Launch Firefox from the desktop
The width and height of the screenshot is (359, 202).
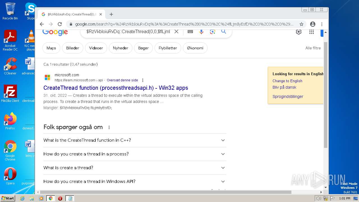coord(10,121)
